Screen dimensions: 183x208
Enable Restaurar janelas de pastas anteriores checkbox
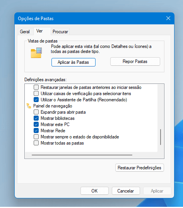point(36,87)
